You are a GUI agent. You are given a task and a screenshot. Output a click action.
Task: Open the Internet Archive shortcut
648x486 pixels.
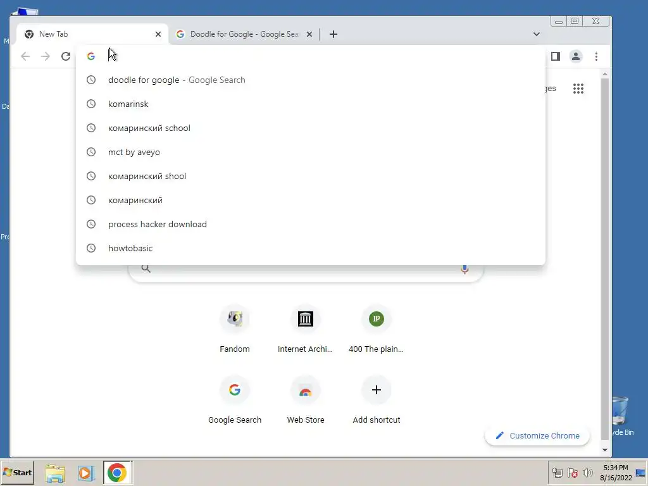click(x=306, y=329)
